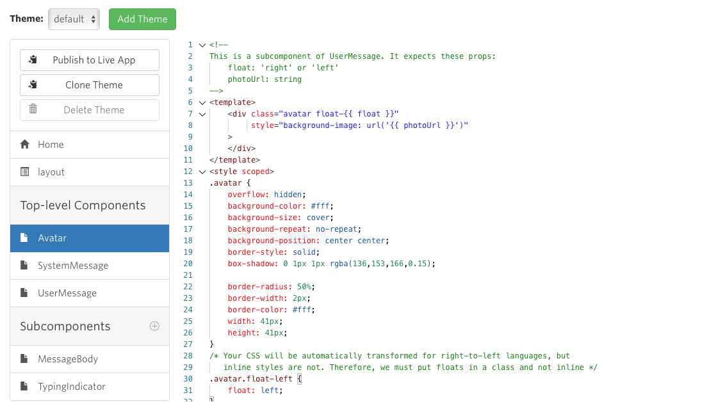
Task: Click line number 20 in the code editor
Action: pyautogui.click(x=188, y=263)
